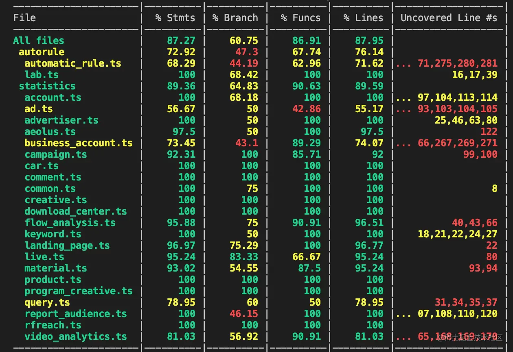This screenshot has width=513, height=352.
Task: Click statistics lines value 89.59
Action: [369, 86]
